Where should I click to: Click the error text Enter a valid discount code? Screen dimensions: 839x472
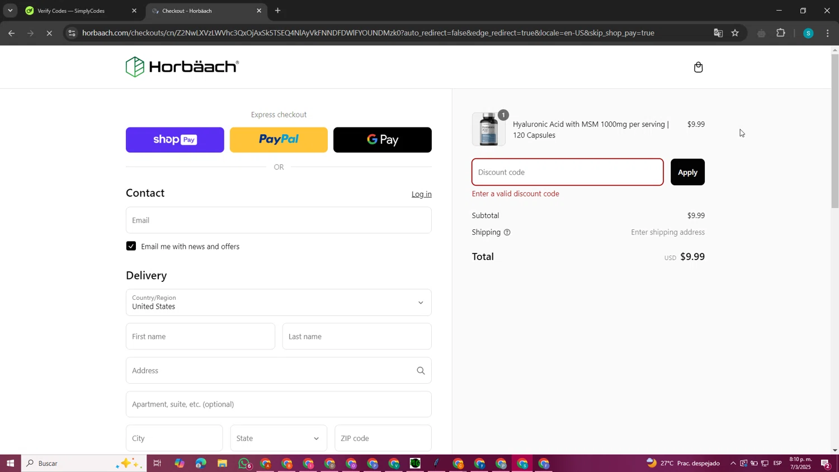click(x=516, y=194)
